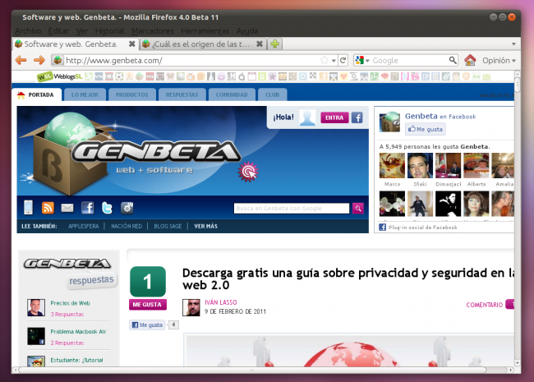534x382 pixels.
Task: Close the '¿Cuál es el origen' tab
Action: click(x=260, y=44)
